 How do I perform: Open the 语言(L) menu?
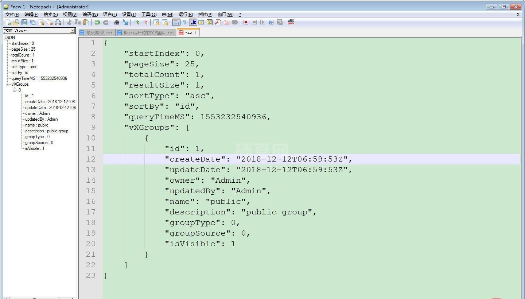(x=110, y=15)
